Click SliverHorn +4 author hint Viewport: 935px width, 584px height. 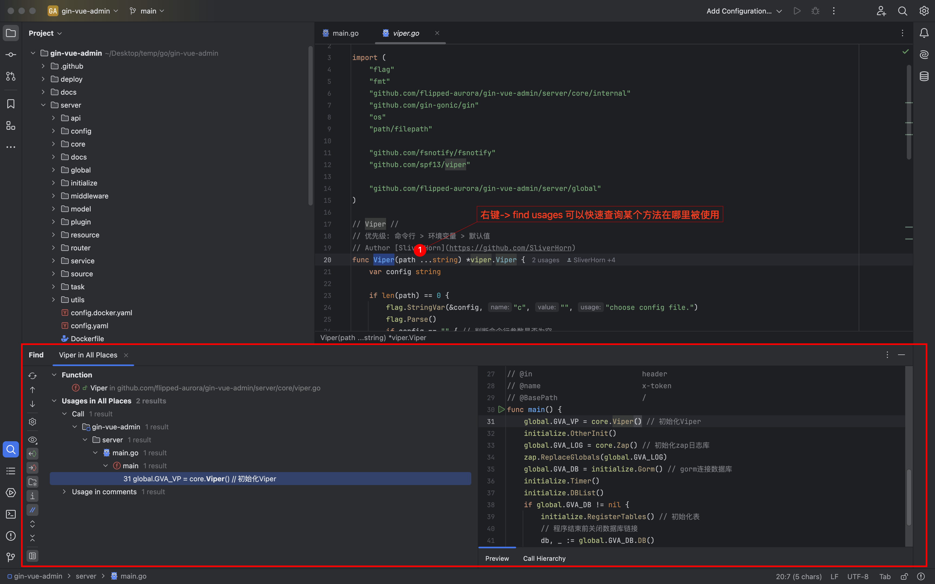tap(591, 260)
